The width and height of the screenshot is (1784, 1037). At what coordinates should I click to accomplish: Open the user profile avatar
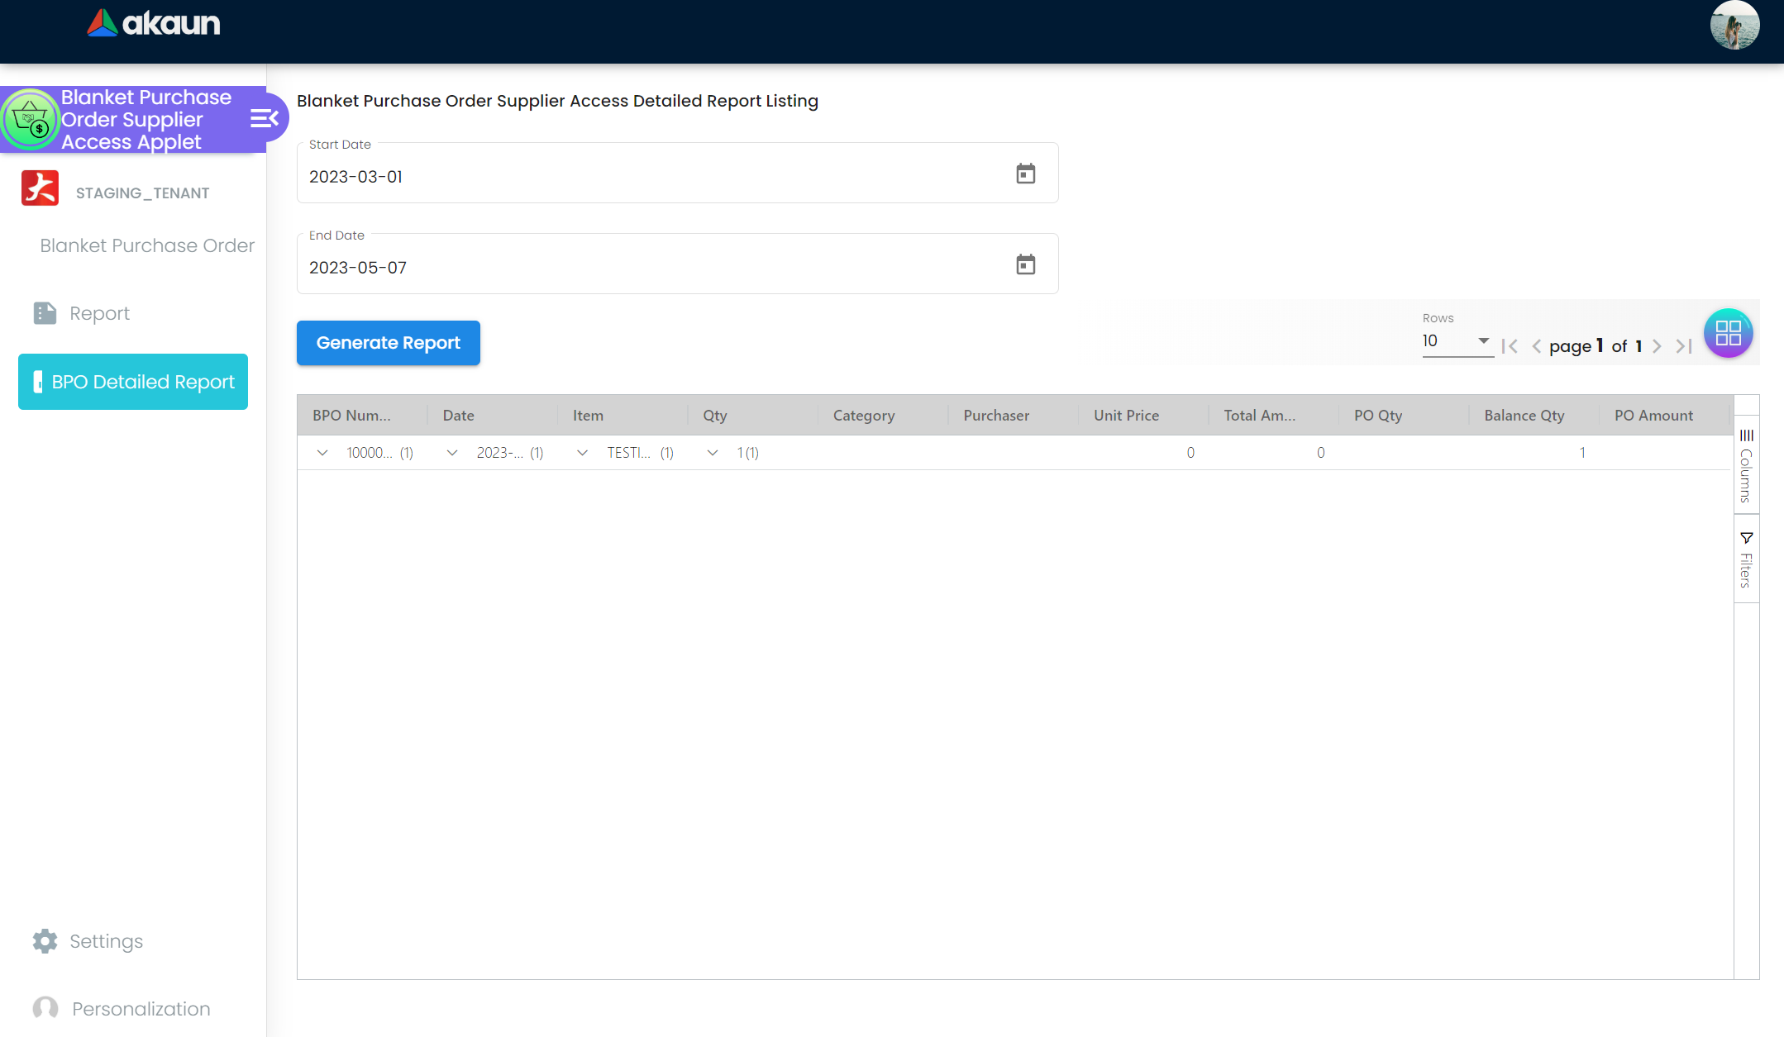(x=1734, y=26)
